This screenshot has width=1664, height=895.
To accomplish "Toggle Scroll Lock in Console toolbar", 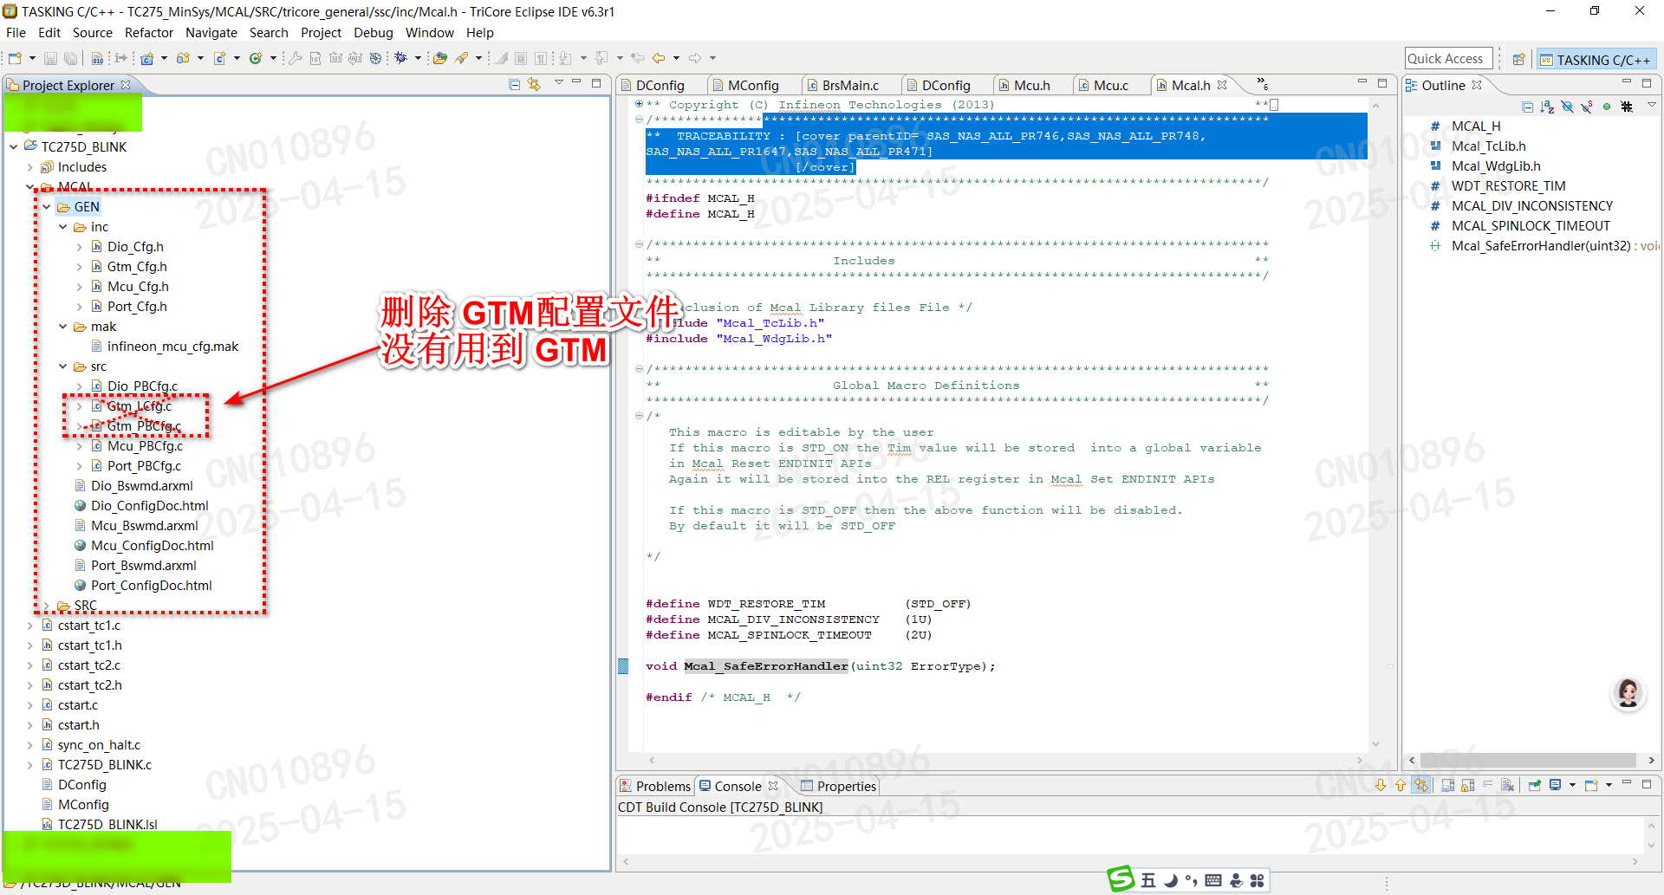I will coord(1467,785).
